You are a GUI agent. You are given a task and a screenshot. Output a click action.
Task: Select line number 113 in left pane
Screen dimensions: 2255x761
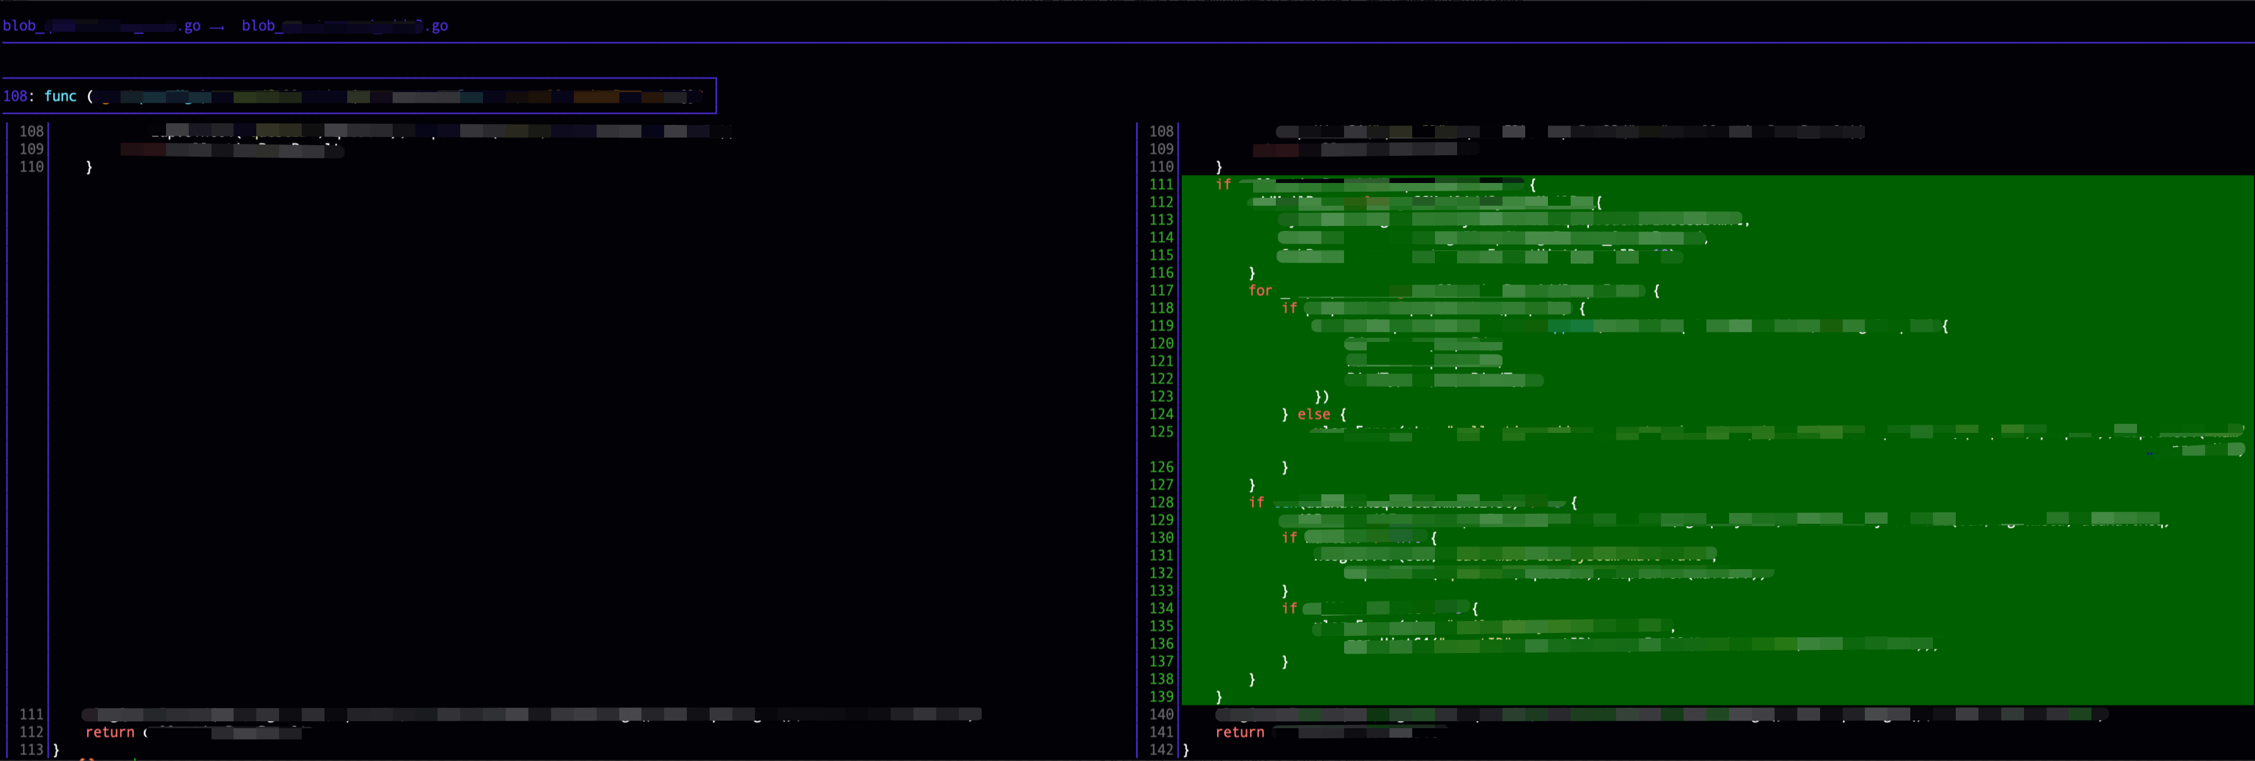(32, 750)
